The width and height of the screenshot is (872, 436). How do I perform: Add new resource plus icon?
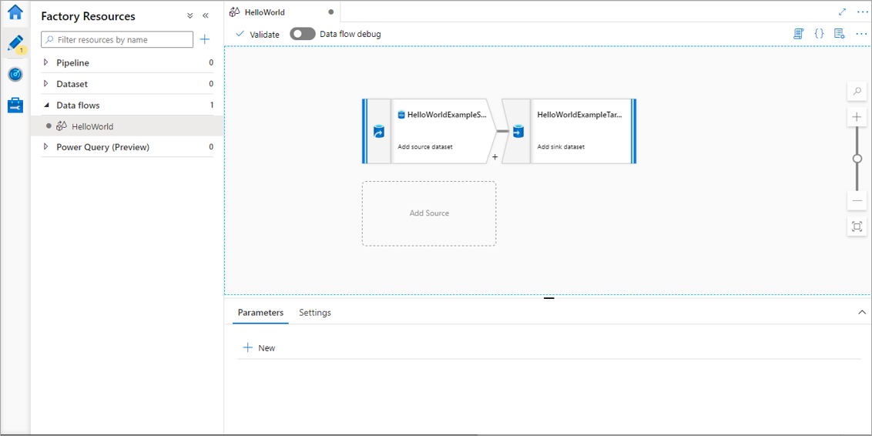click(205, 39)
